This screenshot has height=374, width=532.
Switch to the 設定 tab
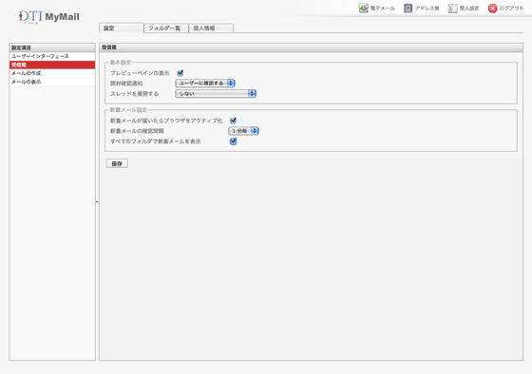coord(122,28)
